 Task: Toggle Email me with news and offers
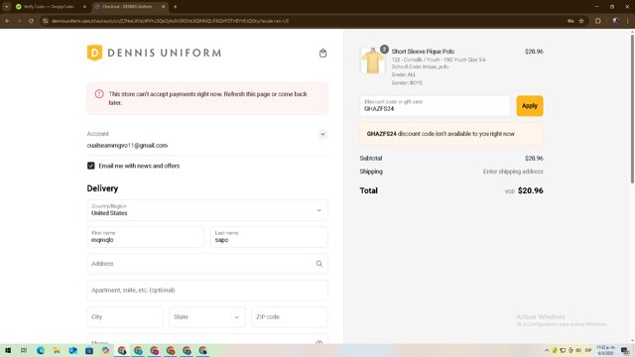[90, 166]
